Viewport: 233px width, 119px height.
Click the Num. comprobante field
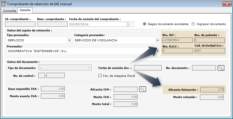click(52, 24)
